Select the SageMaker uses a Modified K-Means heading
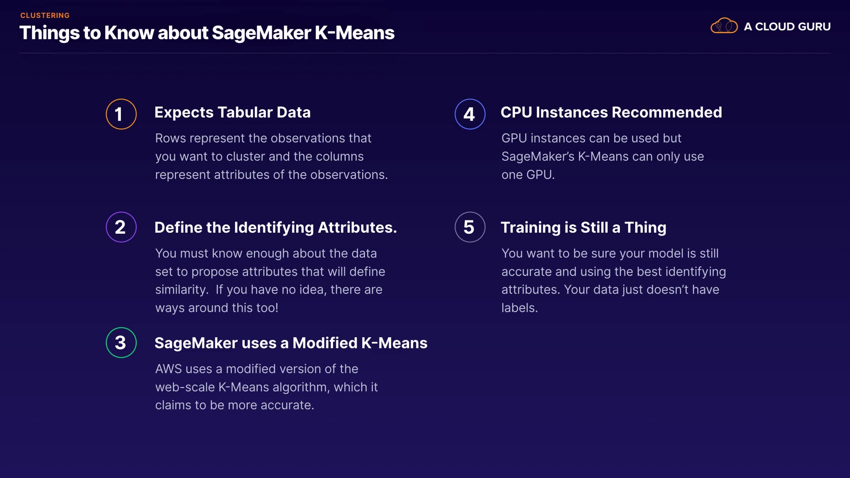 291,343
